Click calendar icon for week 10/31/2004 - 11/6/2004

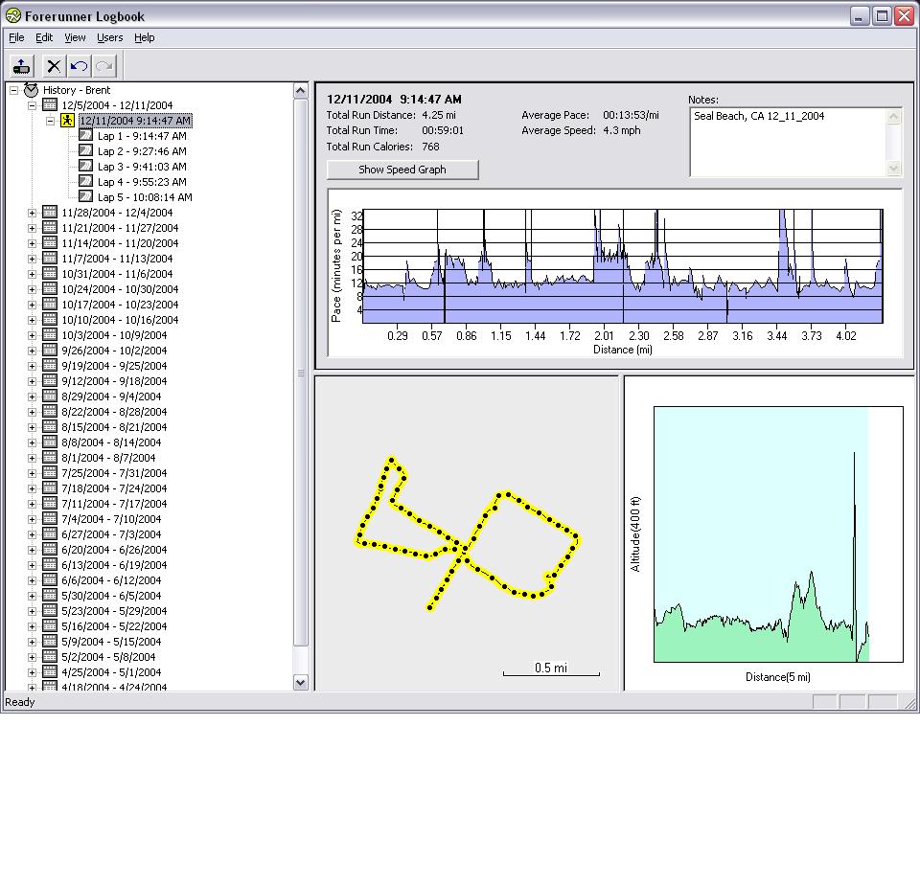click(x=50, y=273)
